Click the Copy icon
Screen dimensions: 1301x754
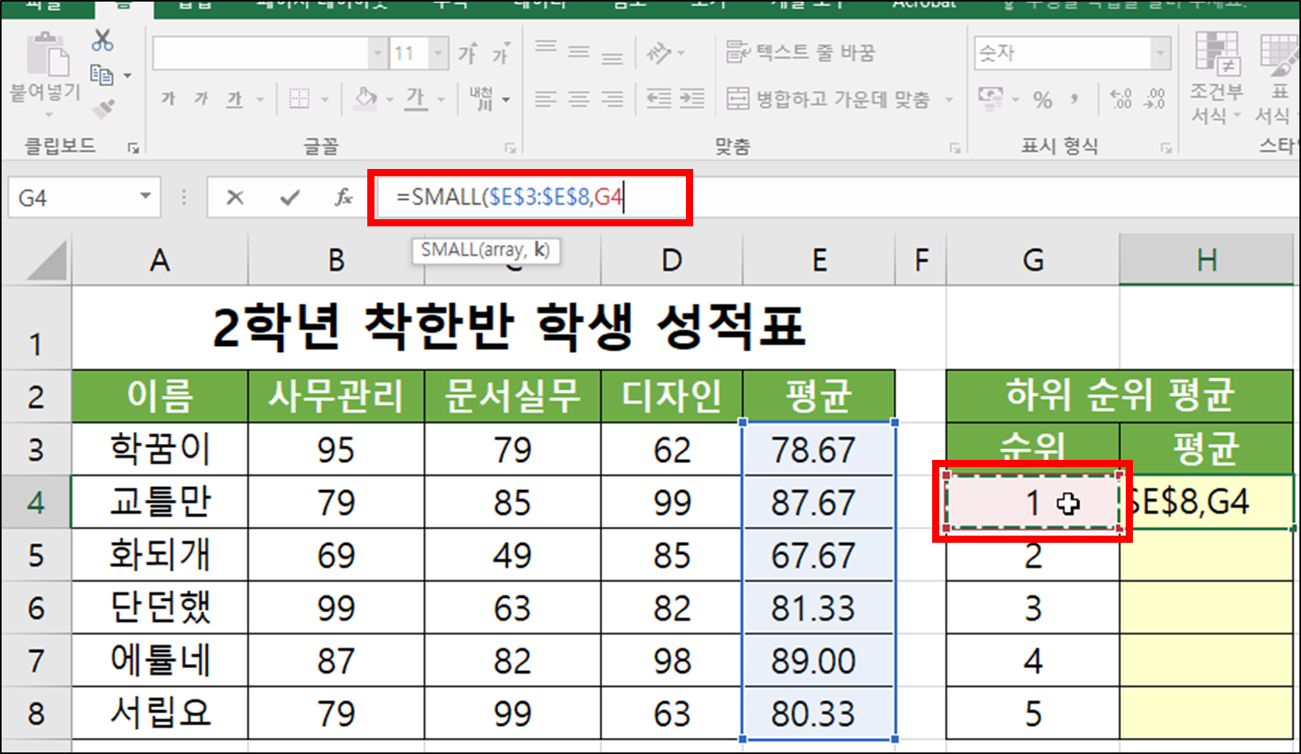101,75
